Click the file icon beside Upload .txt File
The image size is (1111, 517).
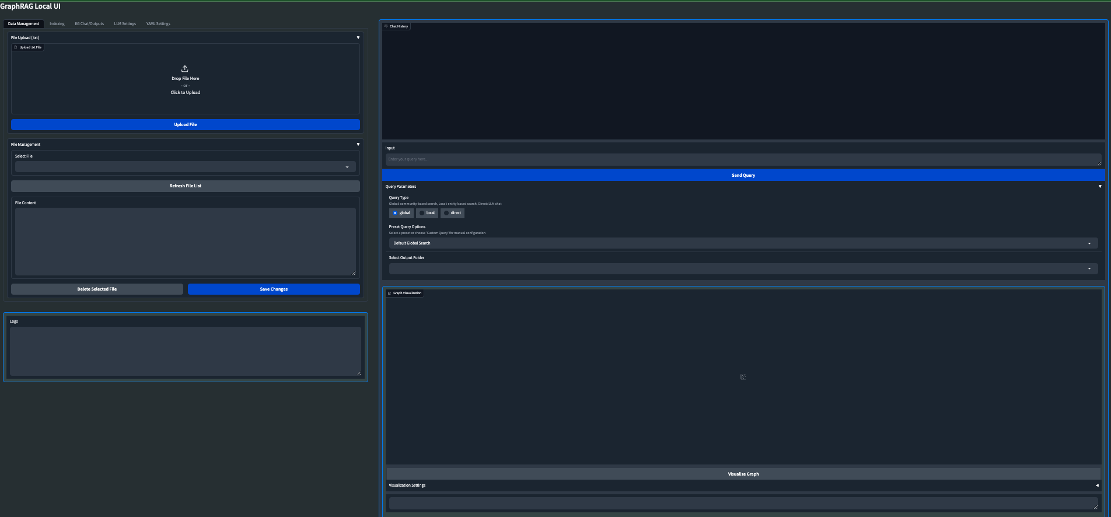point(16,47)
